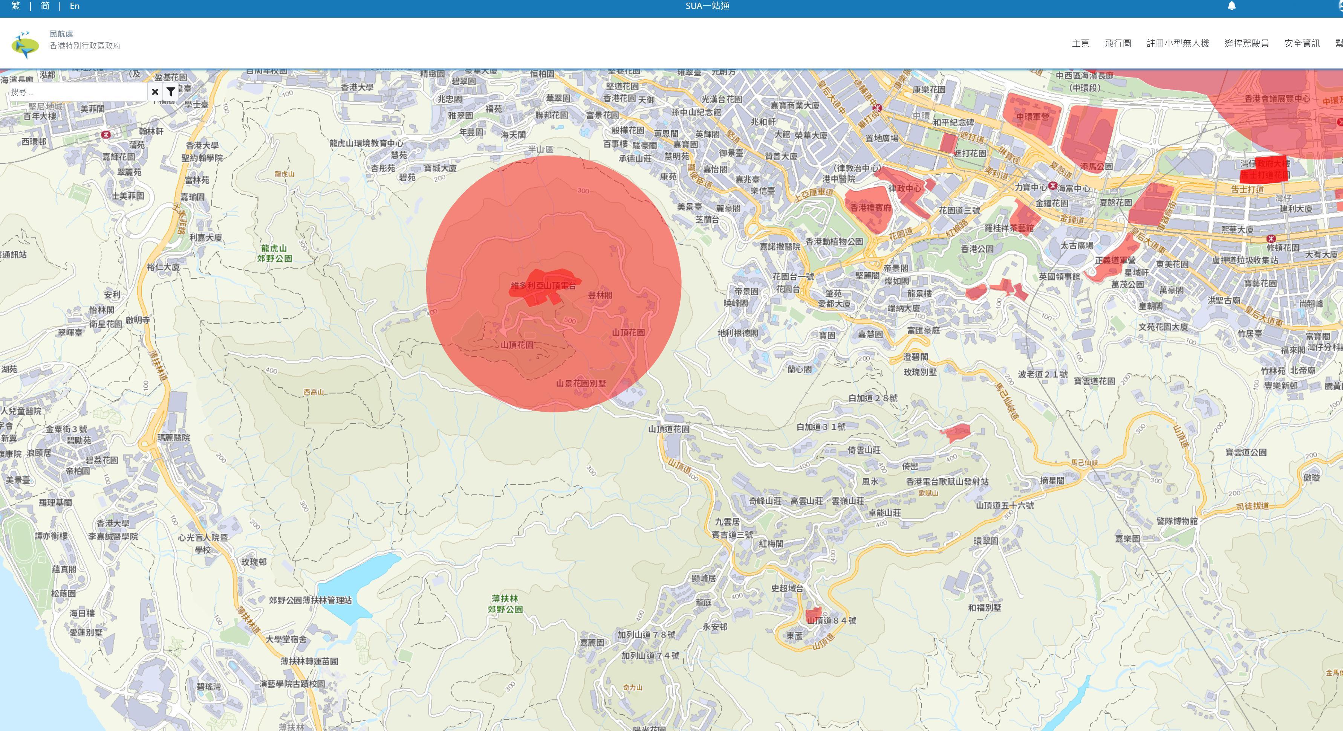Screen dimensions: 1343x731
Task: Click the funnel filter icon beside search
Action: point(170,92)
